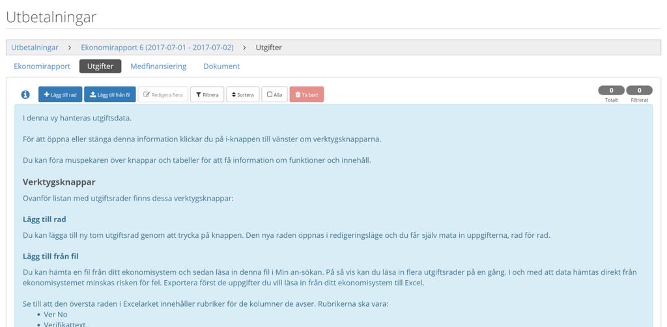
Task: Click the 'Lägg till från fil' help heading
Action: coord(50,257)
